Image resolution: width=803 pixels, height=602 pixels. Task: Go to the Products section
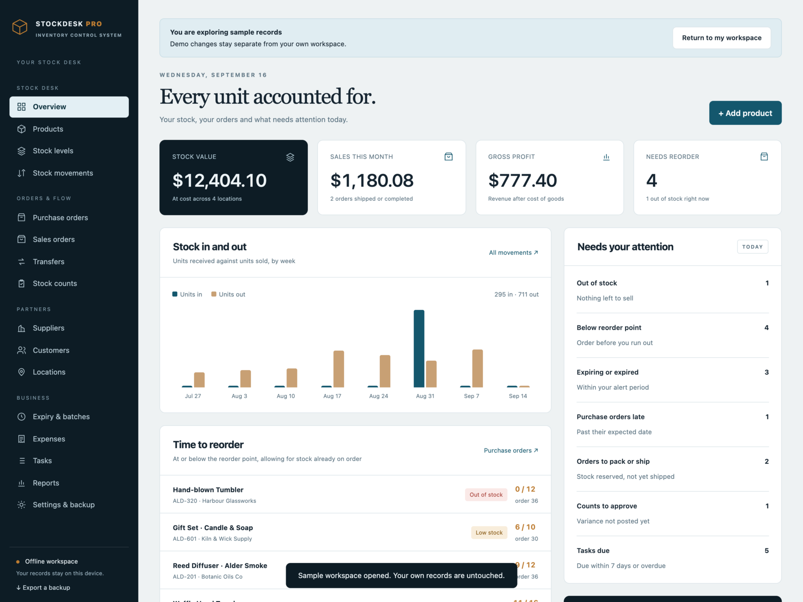69,129
